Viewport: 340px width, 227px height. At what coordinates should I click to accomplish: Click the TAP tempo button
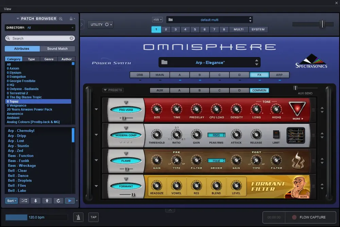pyautogui.click(x=93, y=217)
